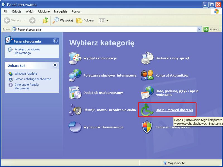The height and width of the screenshot is (167, 223).
Task: Open the Wydajność i konserwacja pie chart icon
Action: 75,127
